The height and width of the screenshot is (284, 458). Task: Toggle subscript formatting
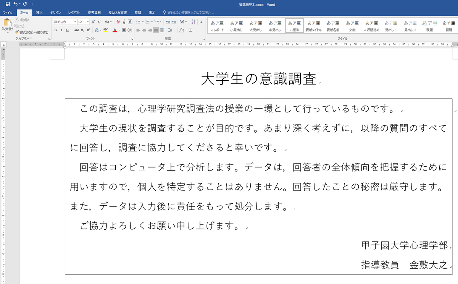point(82,30)
